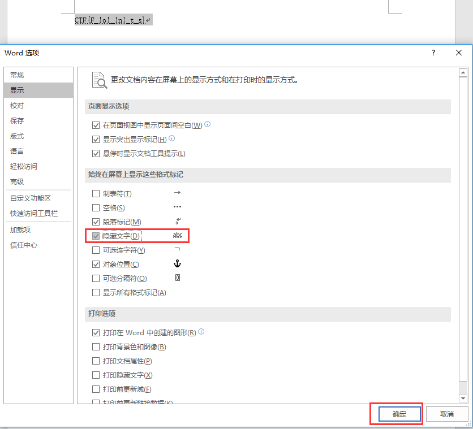Click the info icon beside 显示突出显示标记
Viewport: 473px width, 429px height.
pyautogui.click(x=172, y=138)
